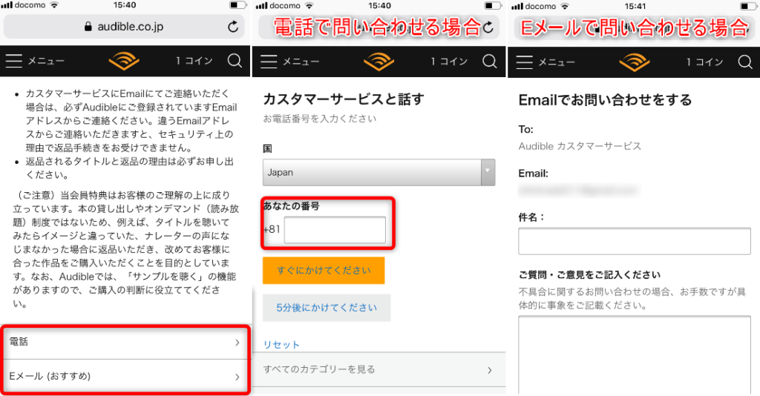Reload page icon in left address bar
This screenshot has width=760, height=396.
(233, 27)
